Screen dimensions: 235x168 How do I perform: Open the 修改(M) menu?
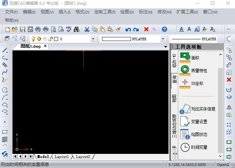click(x=164, y=12)
